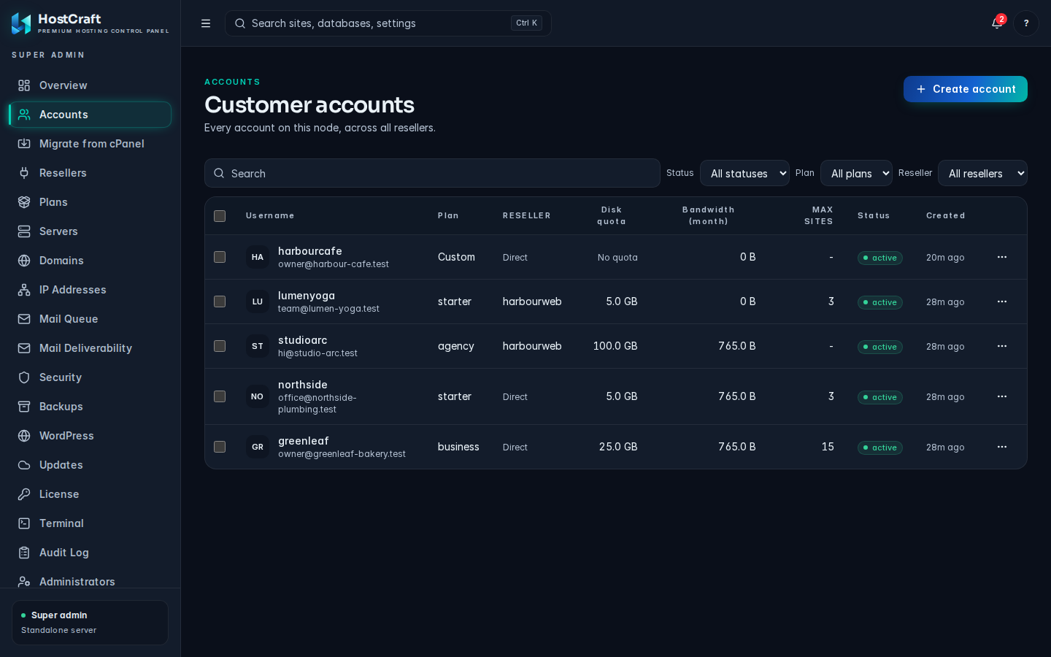Click the Overview grid icon
This screenshot has height=657, width=1051.
tap(24, 85)
